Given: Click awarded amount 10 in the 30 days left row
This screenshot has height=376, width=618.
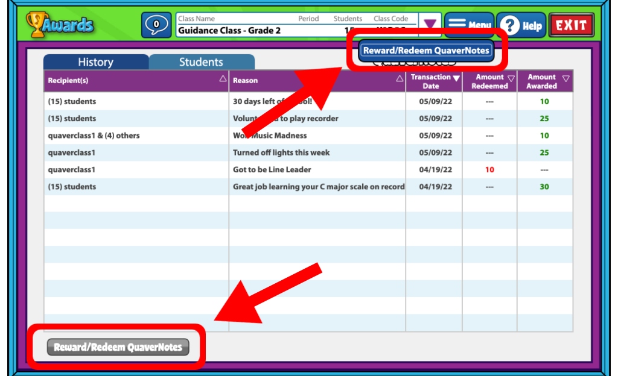Looking at the screenshot, I should (544, 101).
